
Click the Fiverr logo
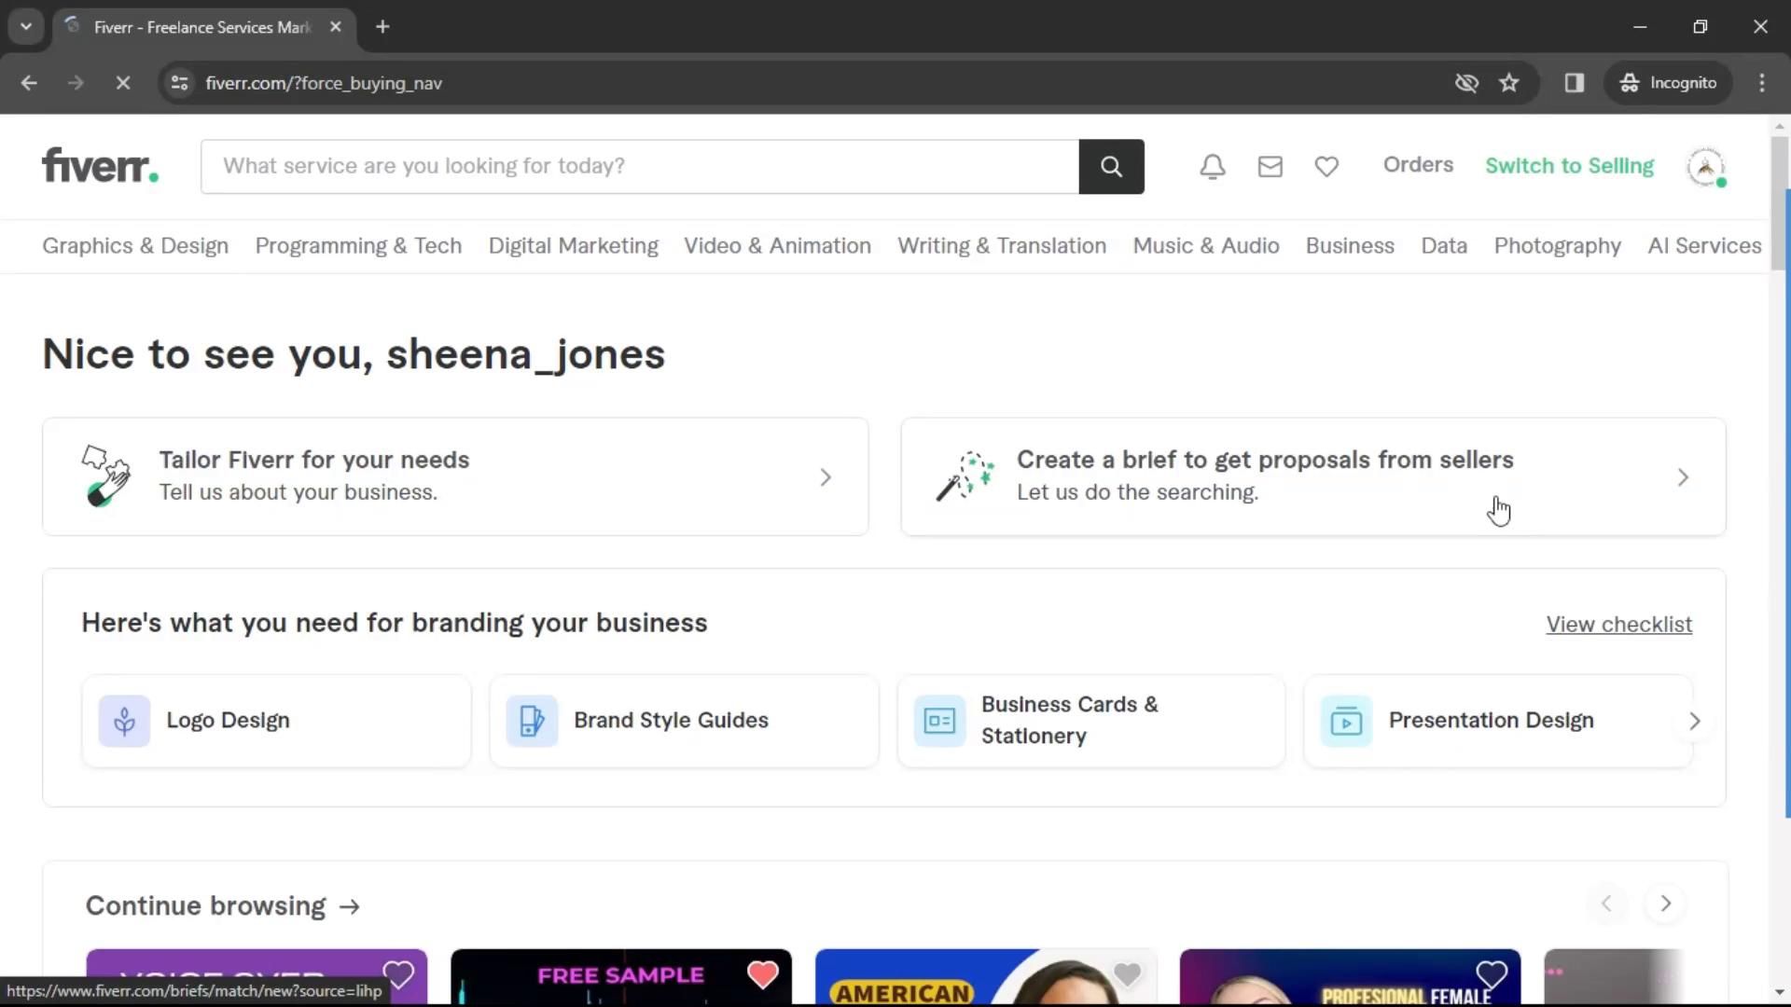tap(100, 166)
